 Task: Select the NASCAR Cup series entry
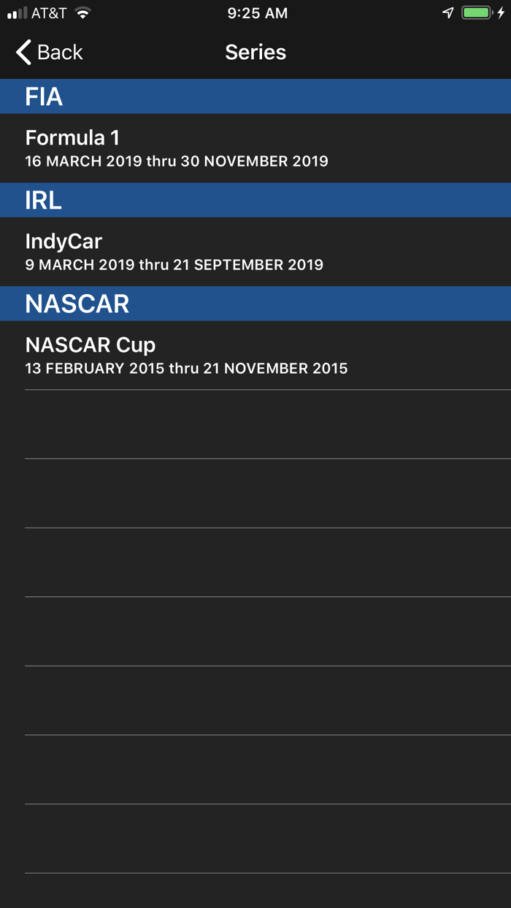(255, 355)
